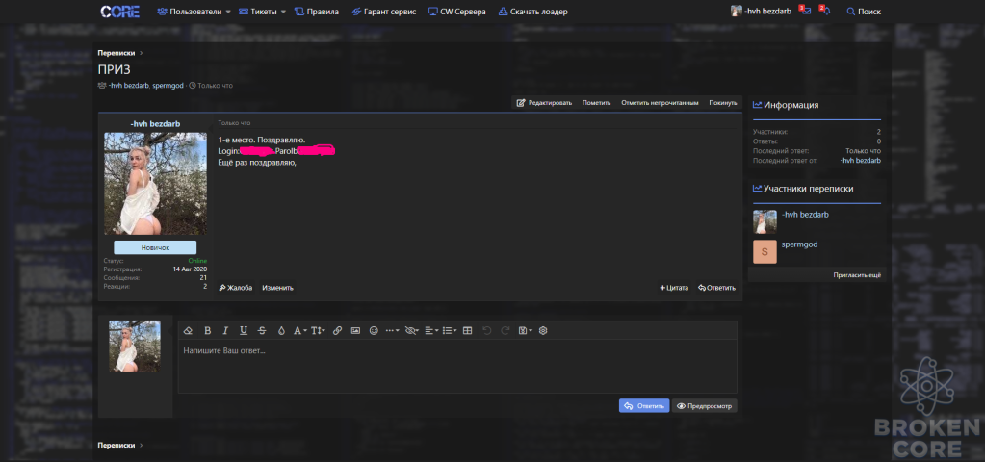Open the smilies emoji picker

[x=374, y=331]
